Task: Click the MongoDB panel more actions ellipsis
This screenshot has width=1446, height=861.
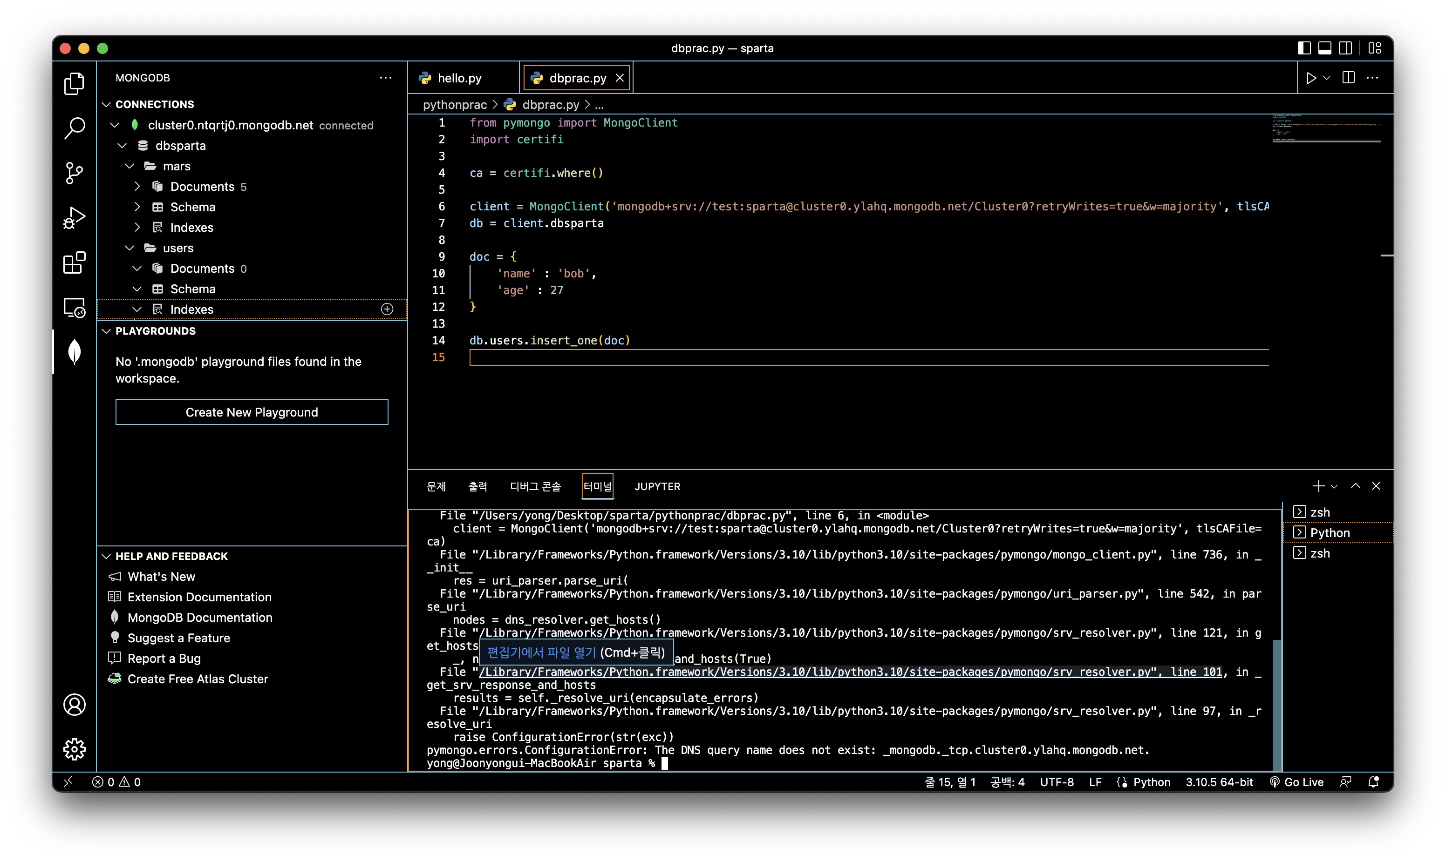Action: click(x=386, y=78)
